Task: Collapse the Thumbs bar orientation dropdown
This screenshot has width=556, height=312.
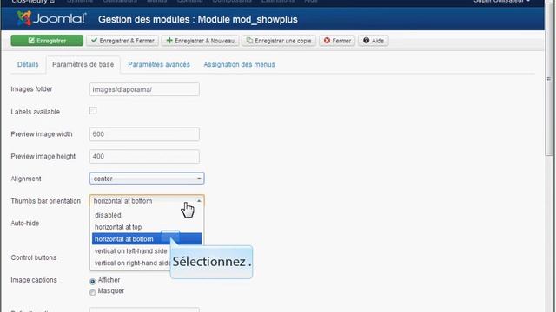Action: (147, 201)
